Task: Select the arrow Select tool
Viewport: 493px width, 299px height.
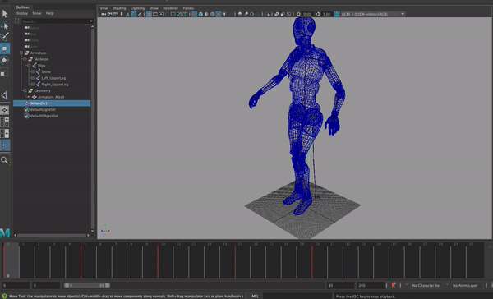Action: tap(5, 13)
